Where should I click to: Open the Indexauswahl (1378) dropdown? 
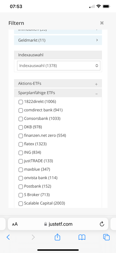[x=59, y=66]
